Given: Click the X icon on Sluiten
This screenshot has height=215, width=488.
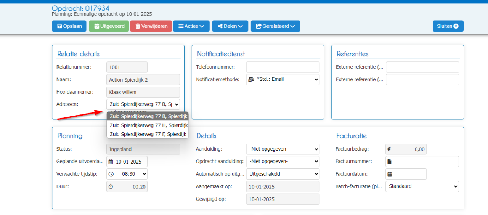Looking at the screenshot, I should tap(456, 26).
